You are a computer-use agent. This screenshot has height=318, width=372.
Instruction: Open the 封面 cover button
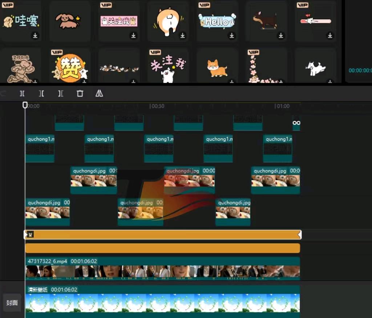(12, 303)
